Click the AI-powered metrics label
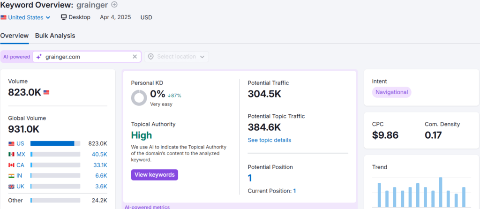The height and width of the screenshot is (209, 480). tap(147, 207)
